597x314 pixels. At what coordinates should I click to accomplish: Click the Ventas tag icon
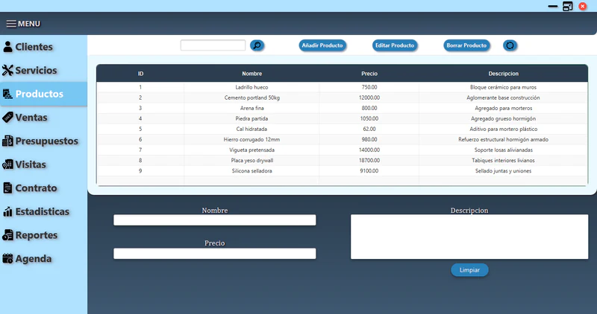coord(7,118)
